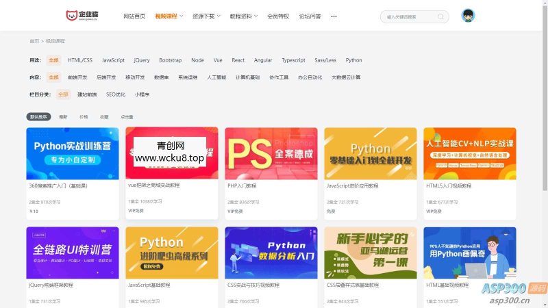The image size is (548, 308).
Task: Select the 全部 filter in the 栏目分类 row
Action: tap(63, 94)
